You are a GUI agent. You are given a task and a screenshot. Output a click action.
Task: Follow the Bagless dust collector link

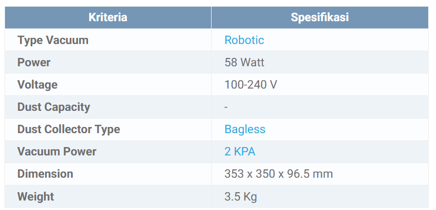(x=245, y=129)
